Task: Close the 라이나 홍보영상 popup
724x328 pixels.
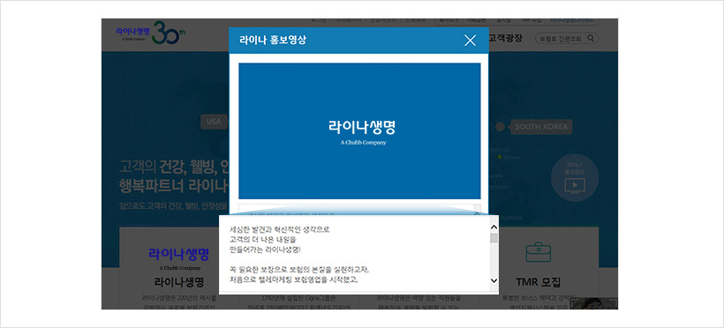Action: pos(470,41)
